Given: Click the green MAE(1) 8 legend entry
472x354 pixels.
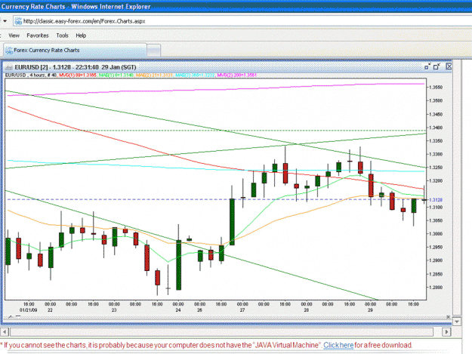Looking at the screenshot, I should coord(116,75).
